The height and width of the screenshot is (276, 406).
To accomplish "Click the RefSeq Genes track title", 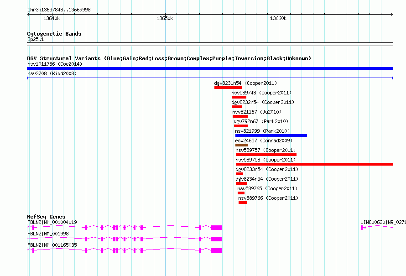I will click(46, 217).
